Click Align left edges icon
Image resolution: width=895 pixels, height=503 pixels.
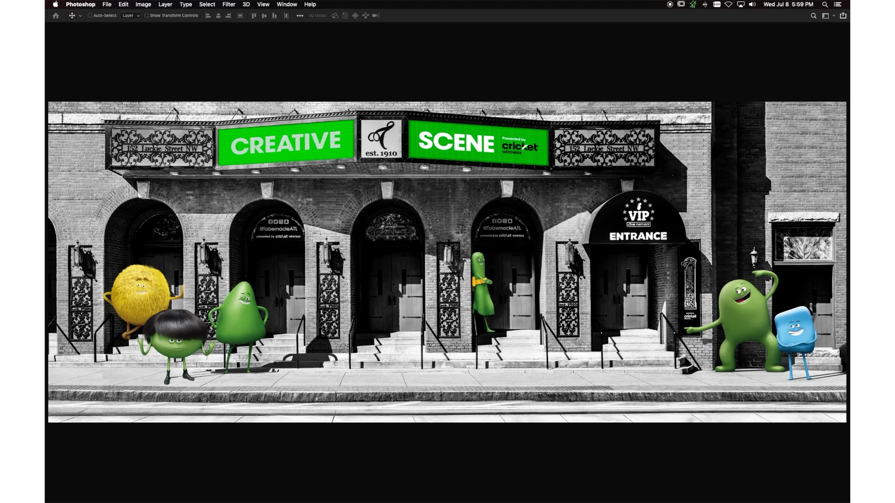208,16
